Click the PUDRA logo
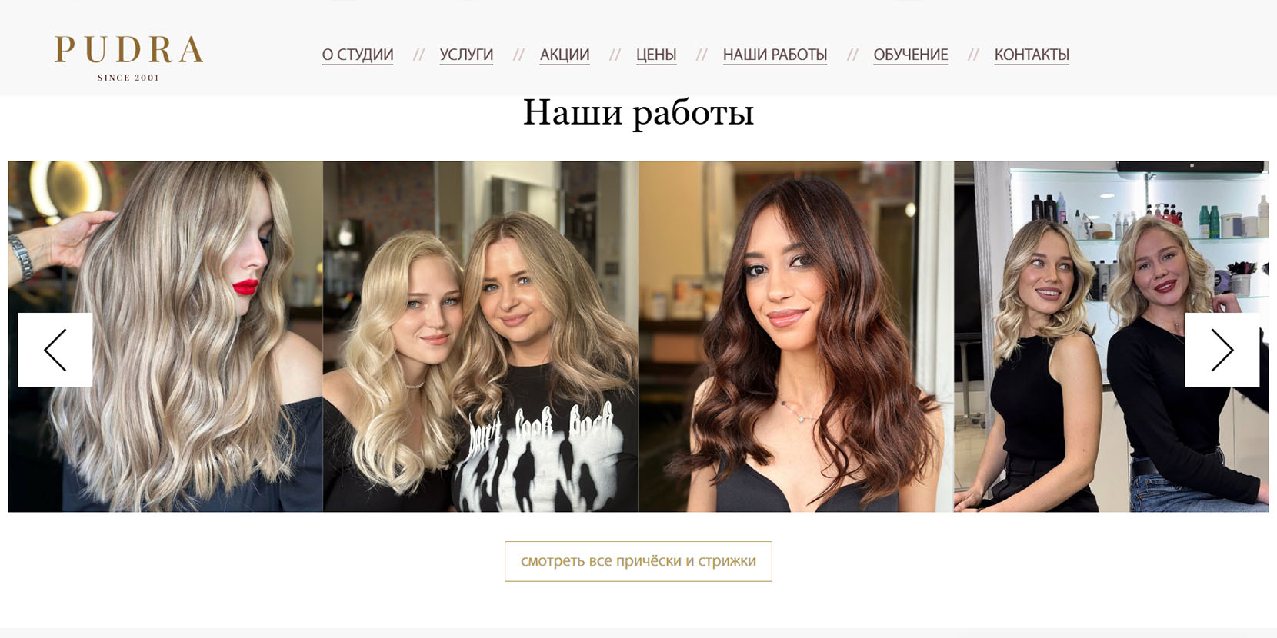 click(x=128, y=58)
